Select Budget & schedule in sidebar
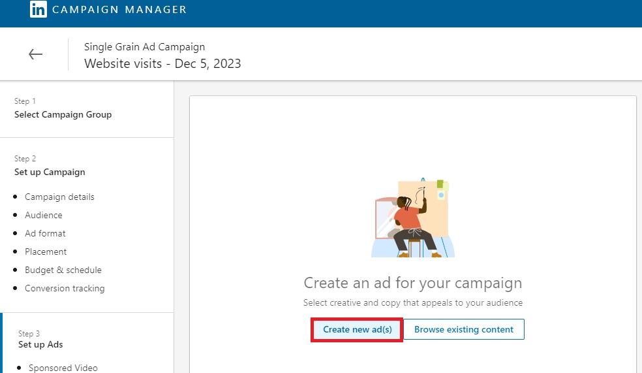642x373 pixels. 63,270
